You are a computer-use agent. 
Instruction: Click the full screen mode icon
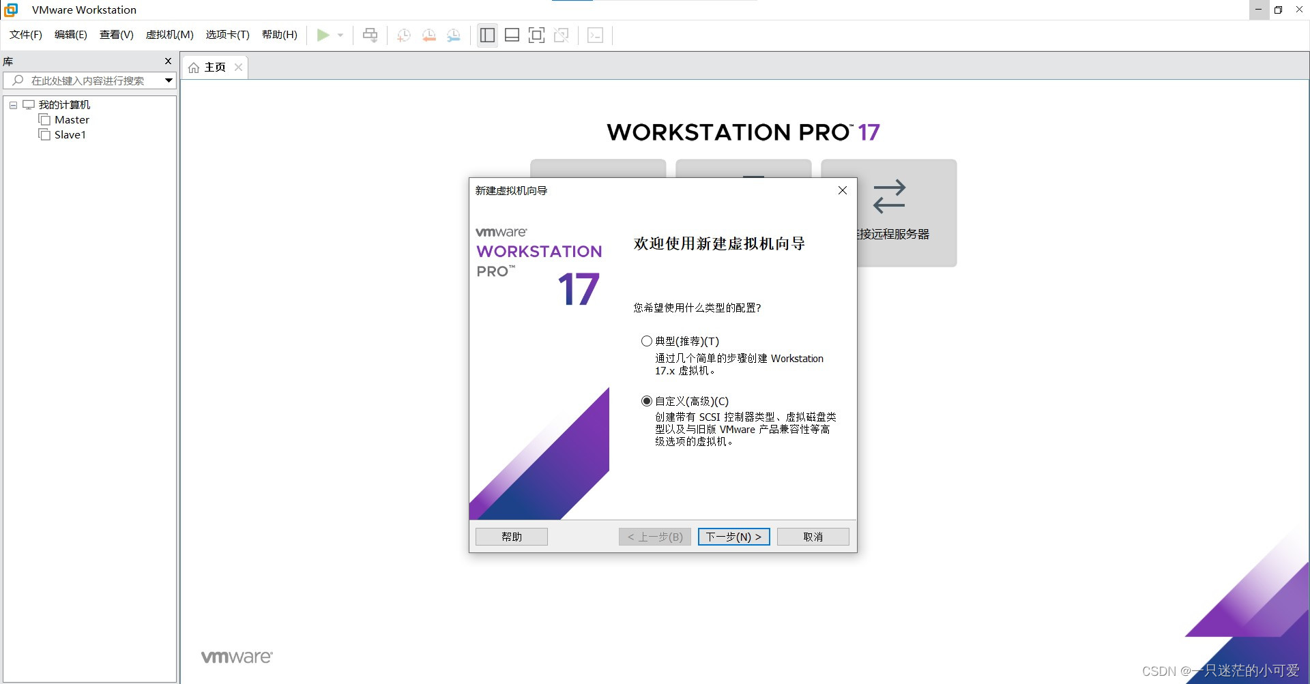point(536,35)
